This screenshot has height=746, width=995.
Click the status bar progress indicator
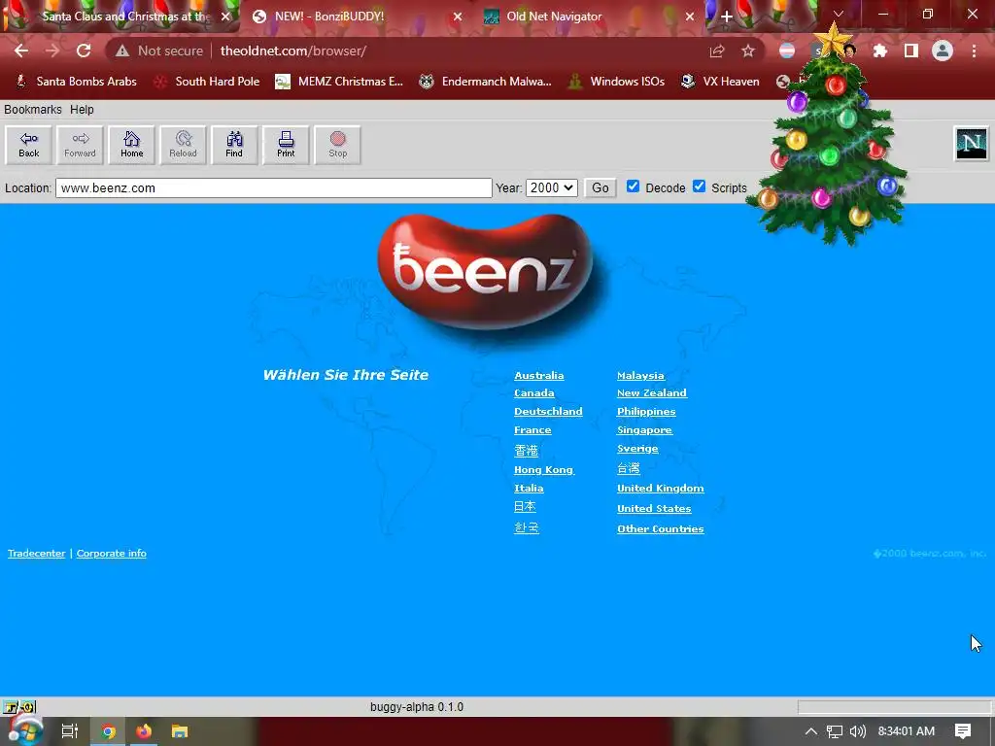[x=894, y=707]
